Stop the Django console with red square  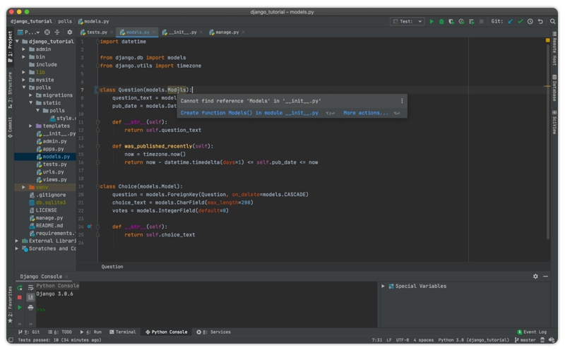20,298
